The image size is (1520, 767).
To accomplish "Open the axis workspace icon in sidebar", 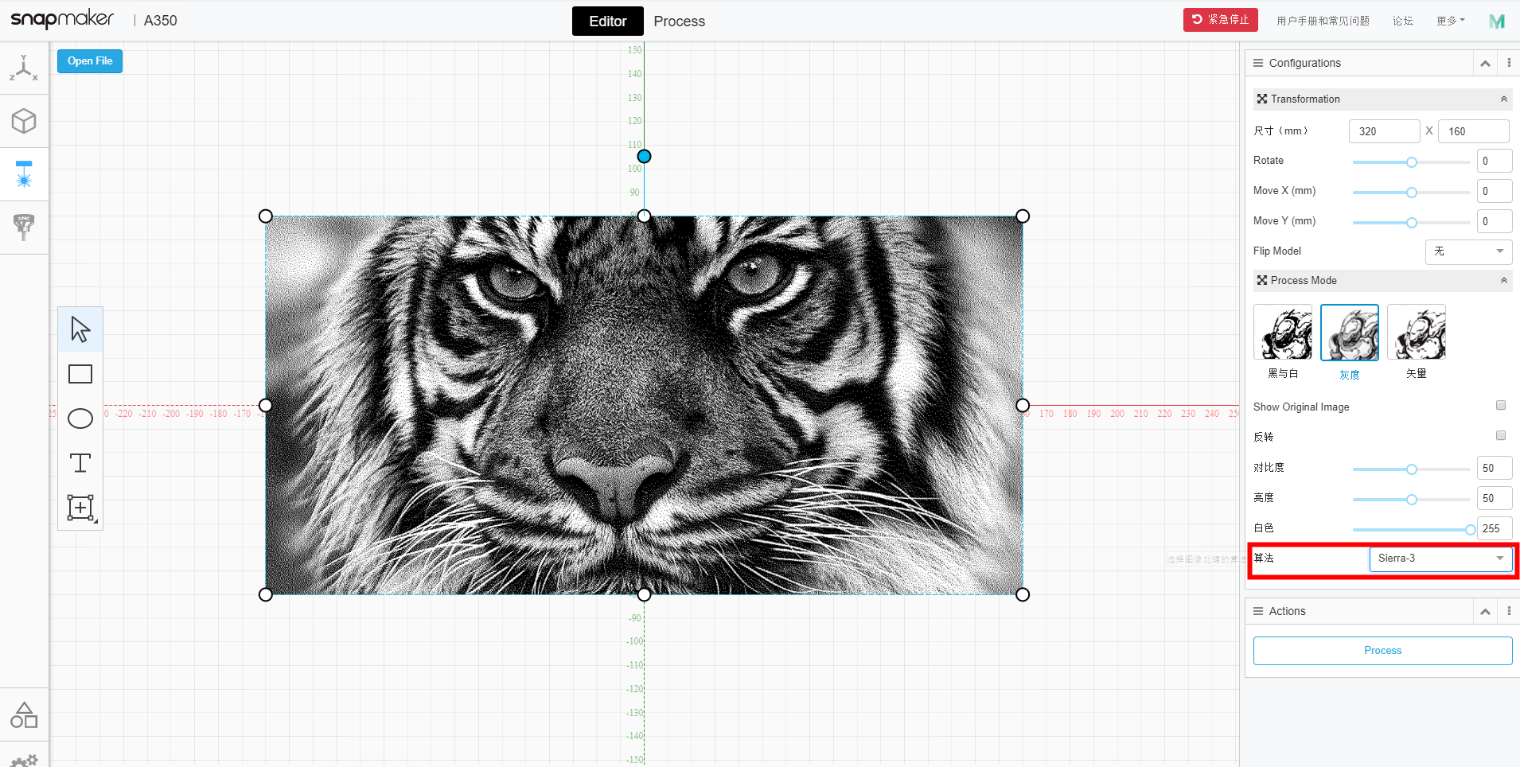I will tap(24, 68).
